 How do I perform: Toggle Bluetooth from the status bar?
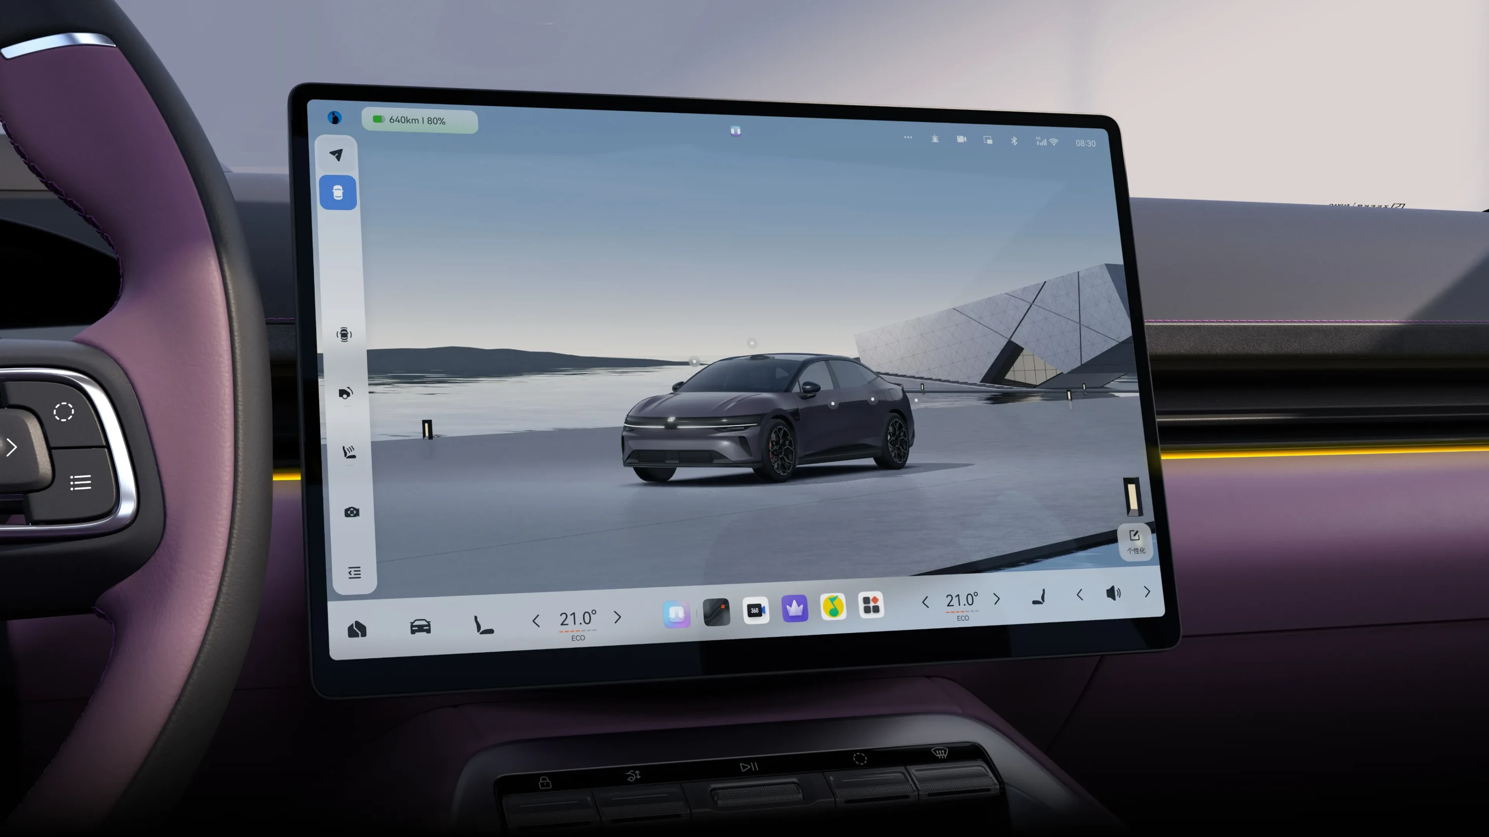[x=1014, y=141]
